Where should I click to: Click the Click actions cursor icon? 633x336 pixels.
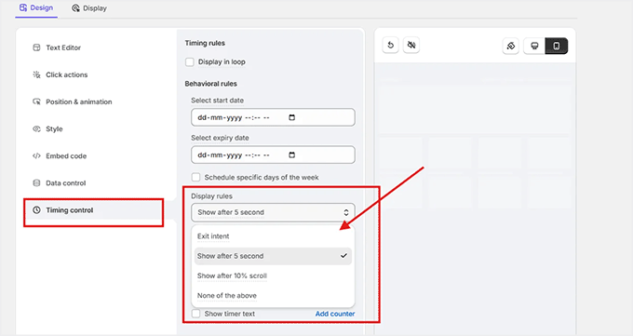pyautogui.click(x=36, y=74)
